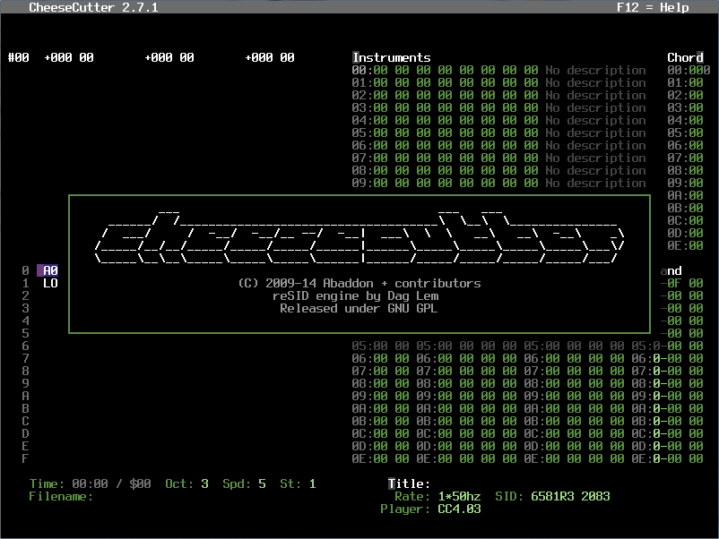Select the Chord panel heading
Screen dimensions: 719x539
(x=685, y=57)
